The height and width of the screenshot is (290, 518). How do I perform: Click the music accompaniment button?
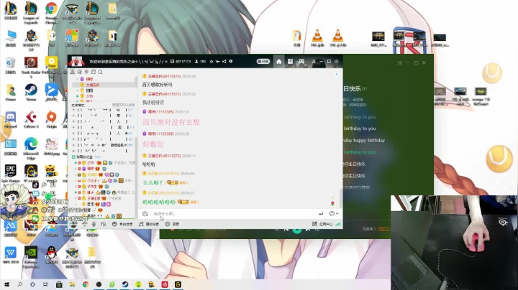(x=149, y=224)
